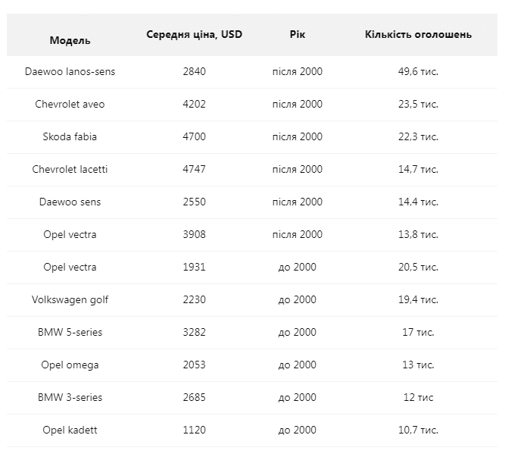The width and height of the screenshot is (505, 457).
Task: Click the Opel vectra price 1931
Action: (195, 267)
